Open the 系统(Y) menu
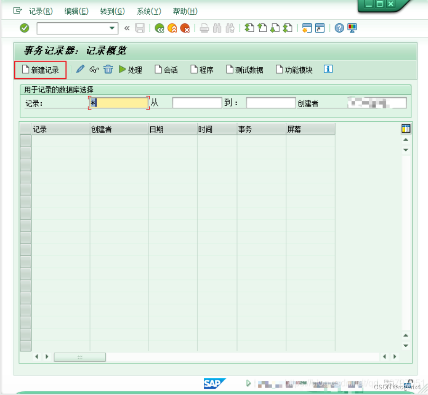Image resolution: width=428 pixels, height=395 pixels. coord(148,11)
